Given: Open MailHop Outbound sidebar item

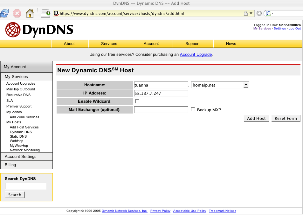Looking at the screenshot, I should (21, 89).
